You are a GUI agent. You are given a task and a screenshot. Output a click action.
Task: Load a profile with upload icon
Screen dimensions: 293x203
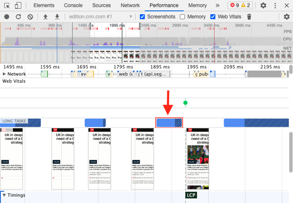click(x=45, y=17)
